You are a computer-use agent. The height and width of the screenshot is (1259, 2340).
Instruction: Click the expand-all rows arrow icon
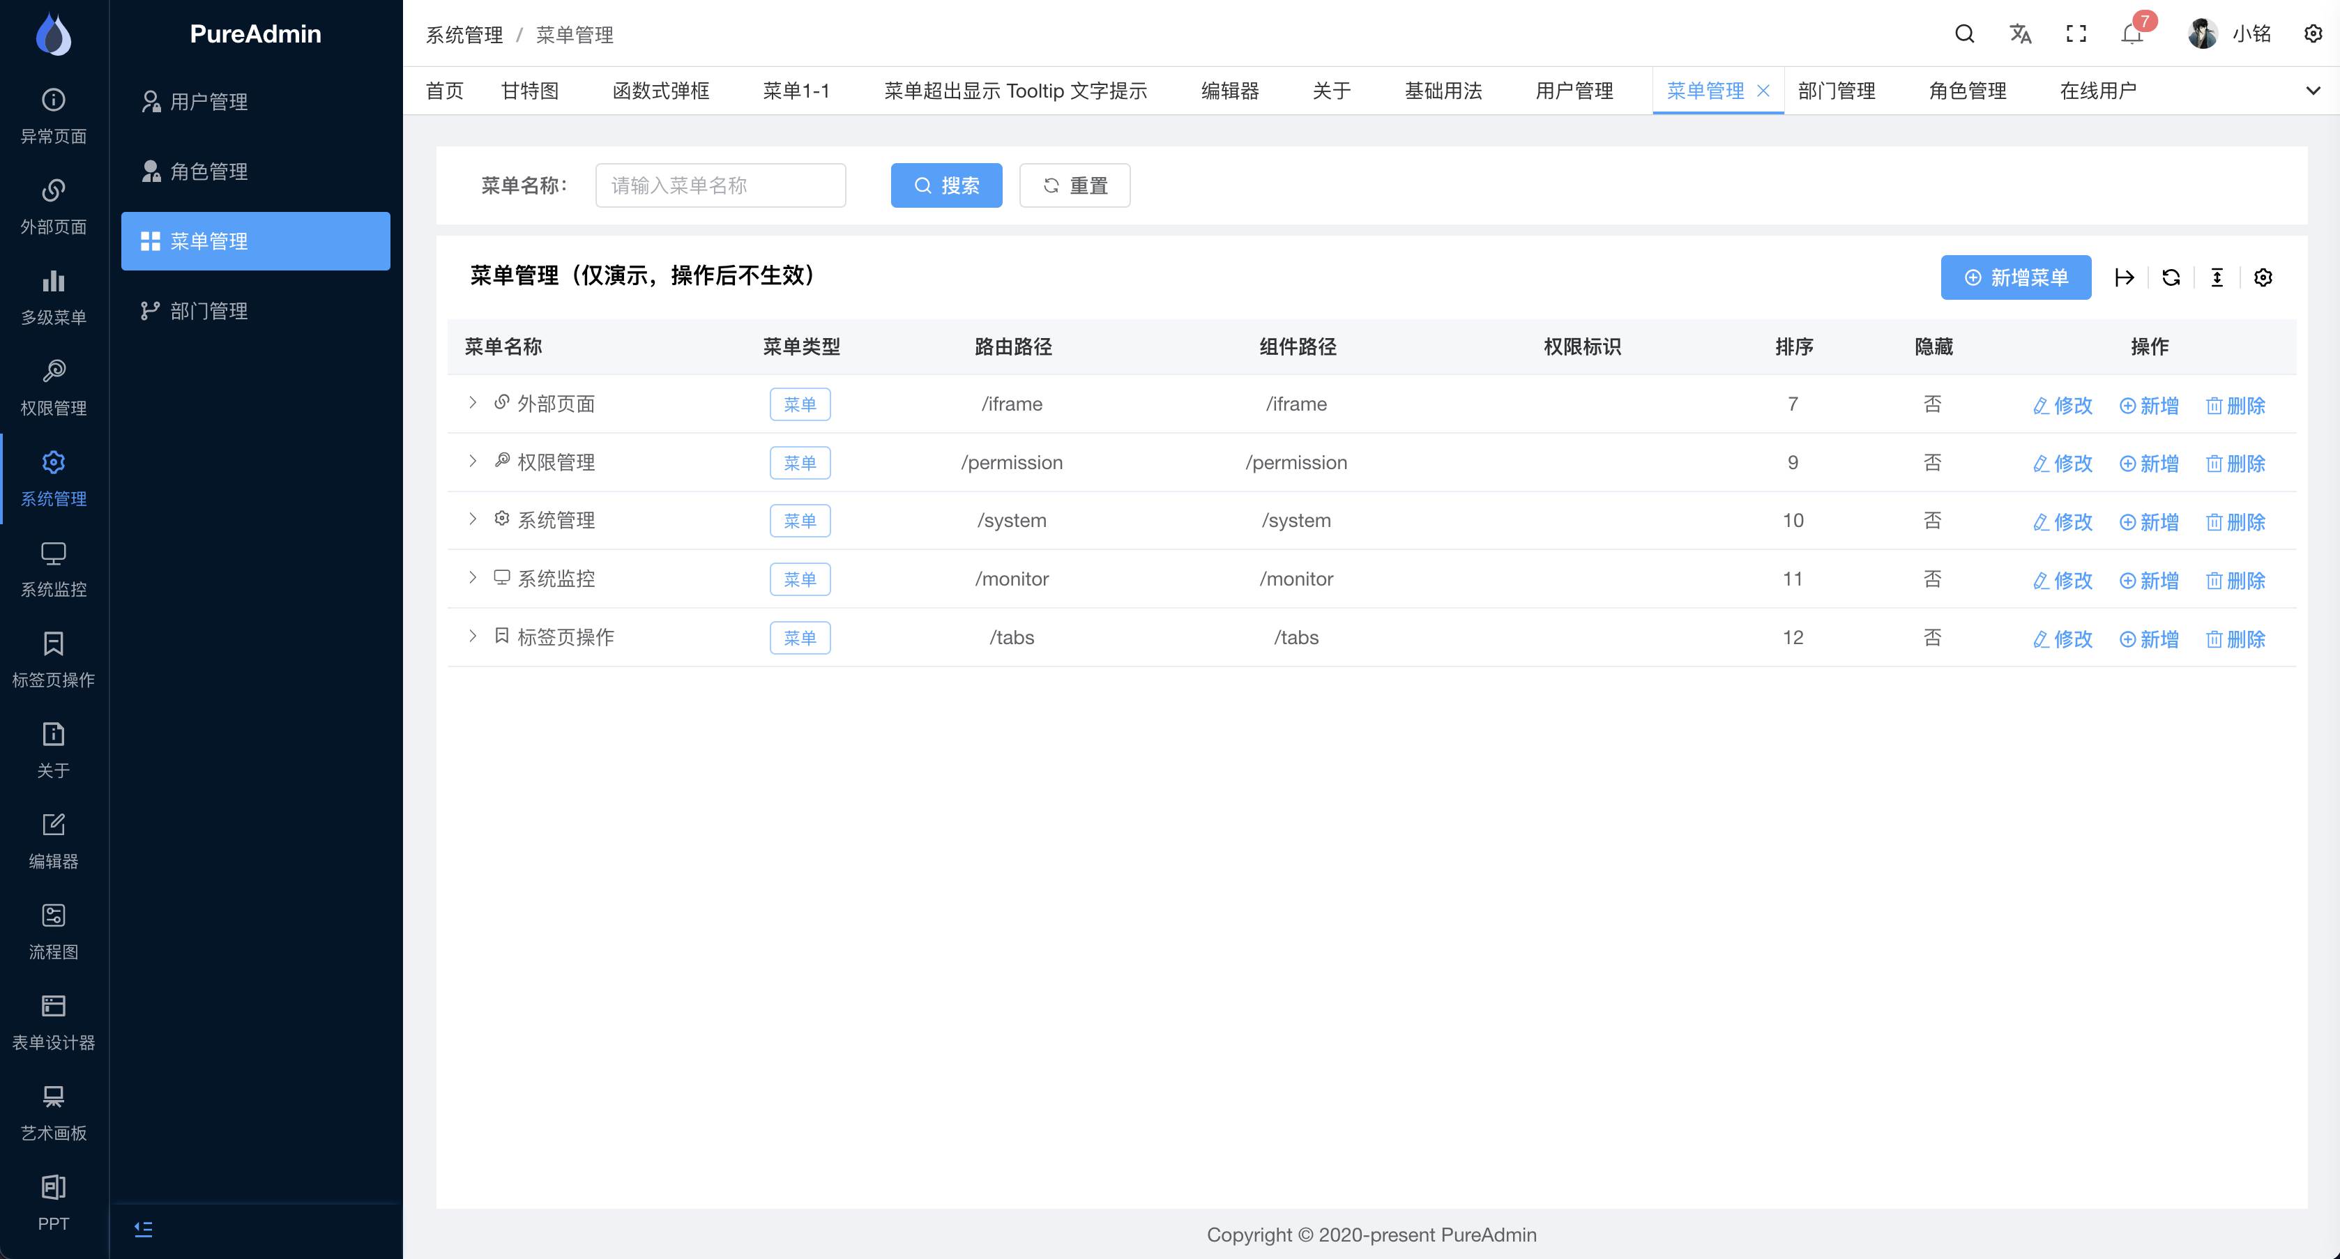click(x=2124, y=277)
